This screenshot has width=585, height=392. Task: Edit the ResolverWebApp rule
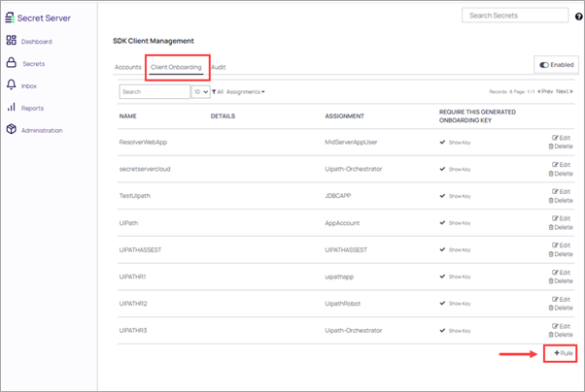[x=561, y=138]
